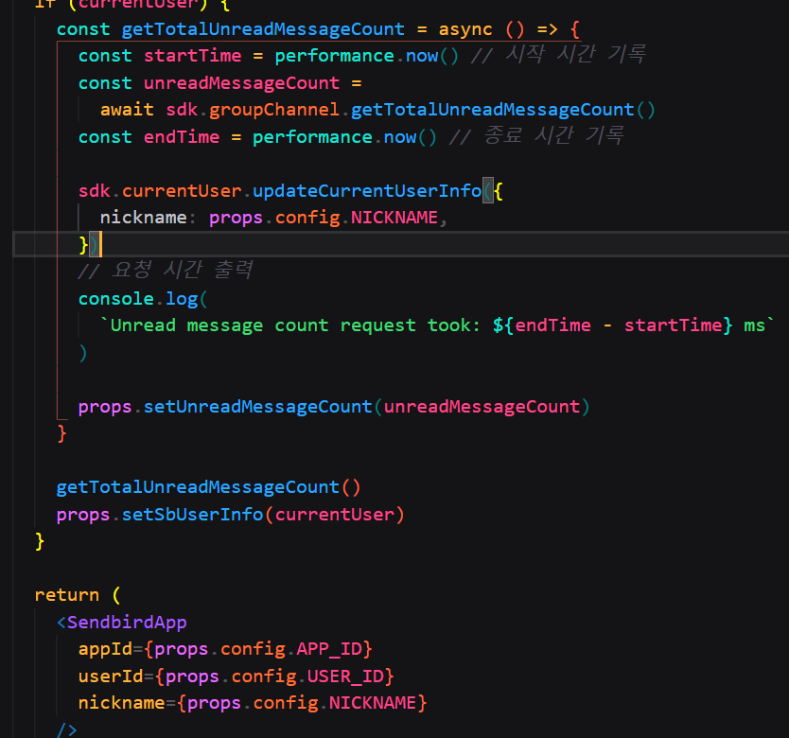Click 'USER_ID' in the userId attribute

(x=345, y=676)
